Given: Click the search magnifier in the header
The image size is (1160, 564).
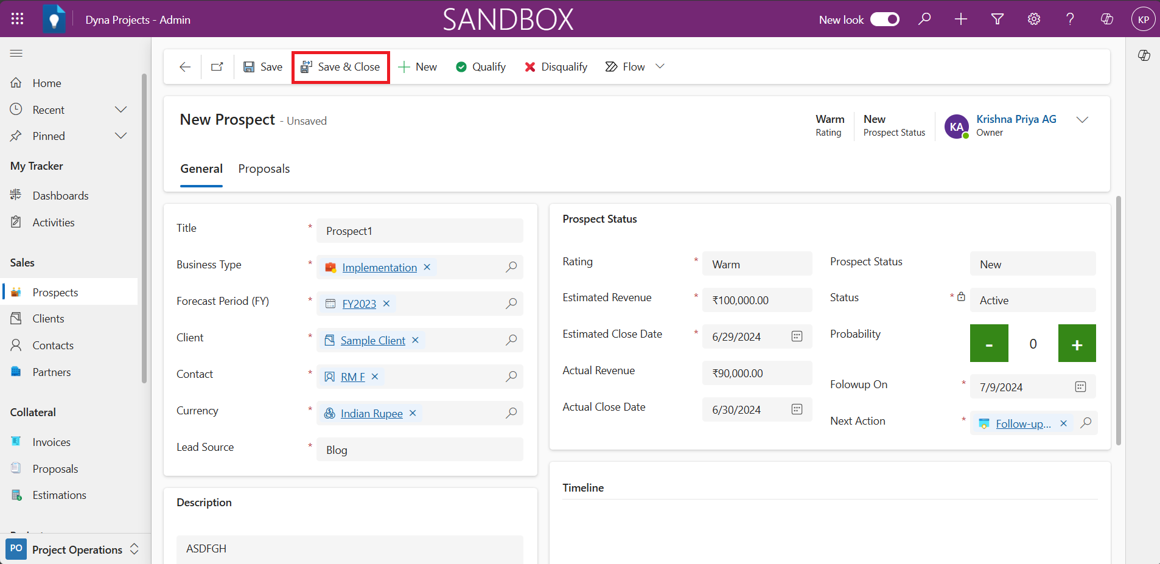Looking at the screenshot, I should tap(924, 19).
